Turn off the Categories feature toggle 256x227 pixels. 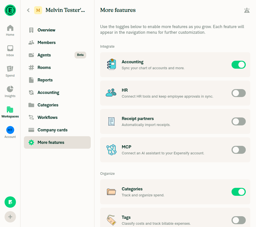coord(239,192)
